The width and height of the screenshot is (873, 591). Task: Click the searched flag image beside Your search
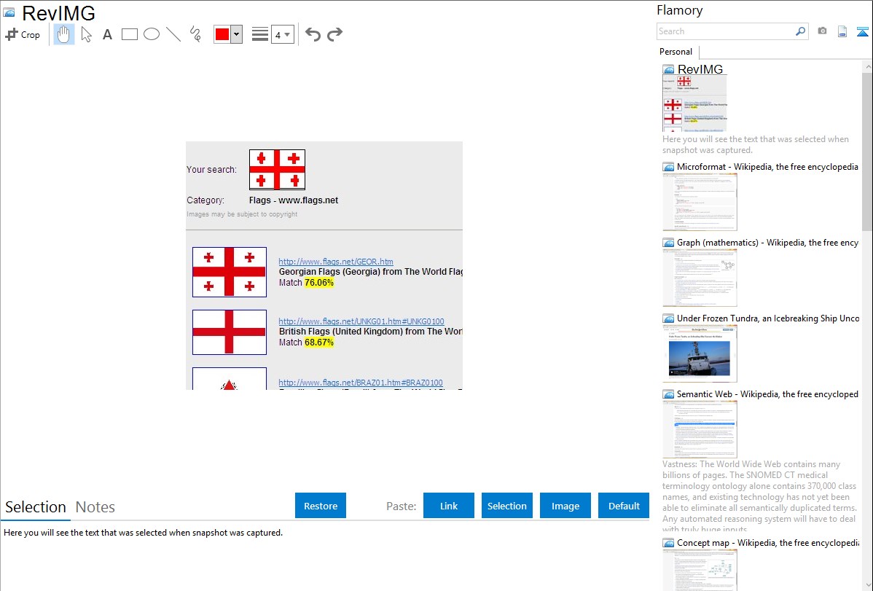[277, 169]
